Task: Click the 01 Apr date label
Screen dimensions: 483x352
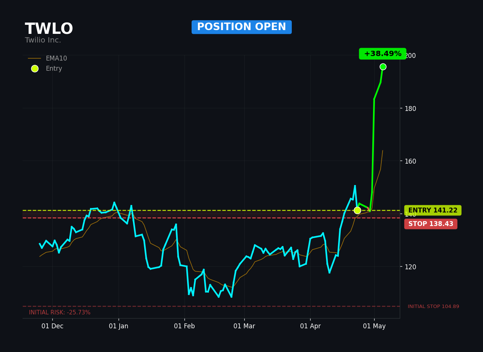Action: pos(310,326)
